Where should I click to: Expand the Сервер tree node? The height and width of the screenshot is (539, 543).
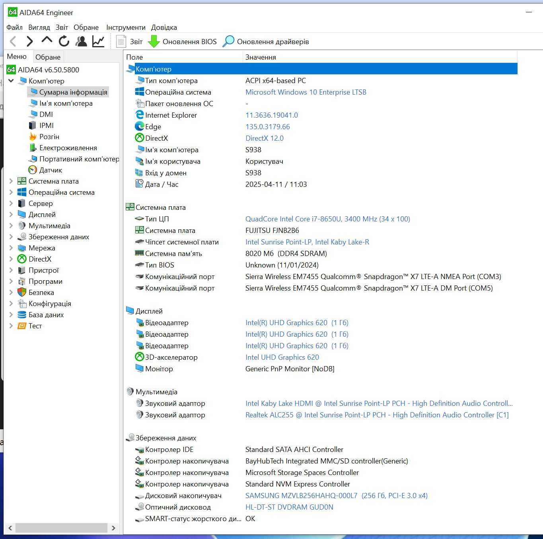pyautogui.click(x=11, y=203)
